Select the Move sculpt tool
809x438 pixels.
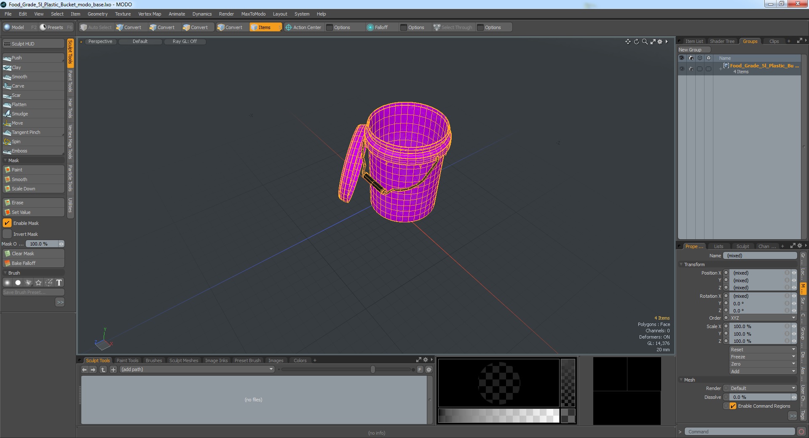pyautogui.click(x=33, y=123)
